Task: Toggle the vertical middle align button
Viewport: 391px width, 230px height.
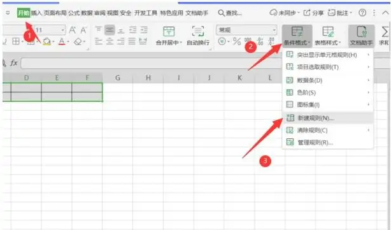Action: [110, 30]
